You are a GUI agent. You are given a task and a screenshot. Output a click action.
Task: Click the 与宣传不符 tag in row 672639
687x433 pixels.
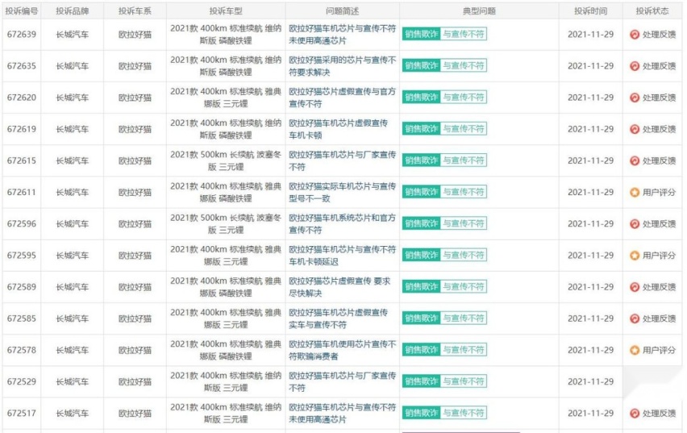point(463,34)
